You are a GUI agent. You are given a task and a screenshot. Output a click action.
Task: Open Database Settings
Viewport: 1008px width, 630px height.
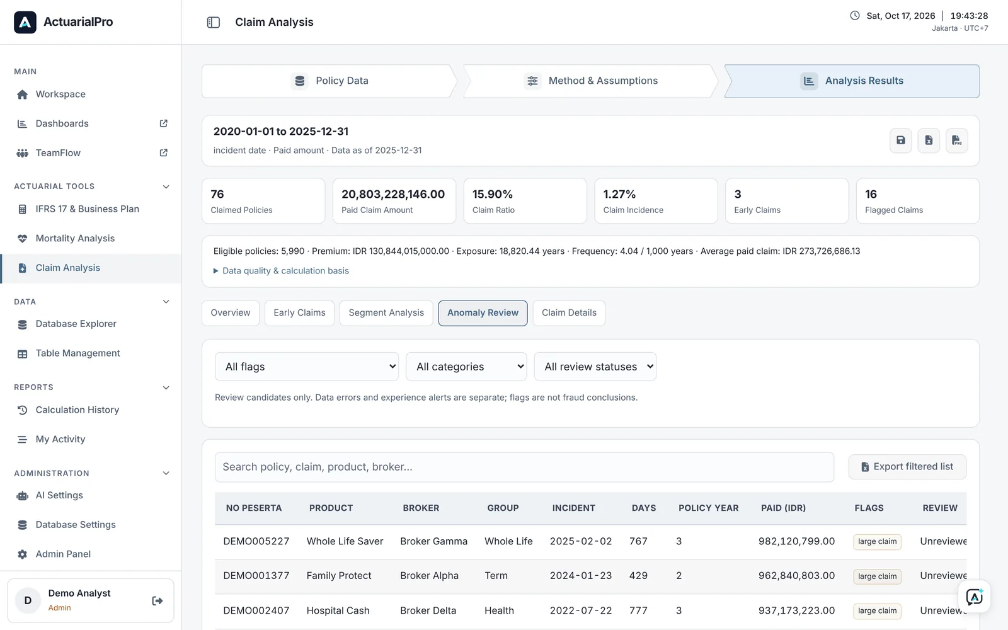point(91,525)
